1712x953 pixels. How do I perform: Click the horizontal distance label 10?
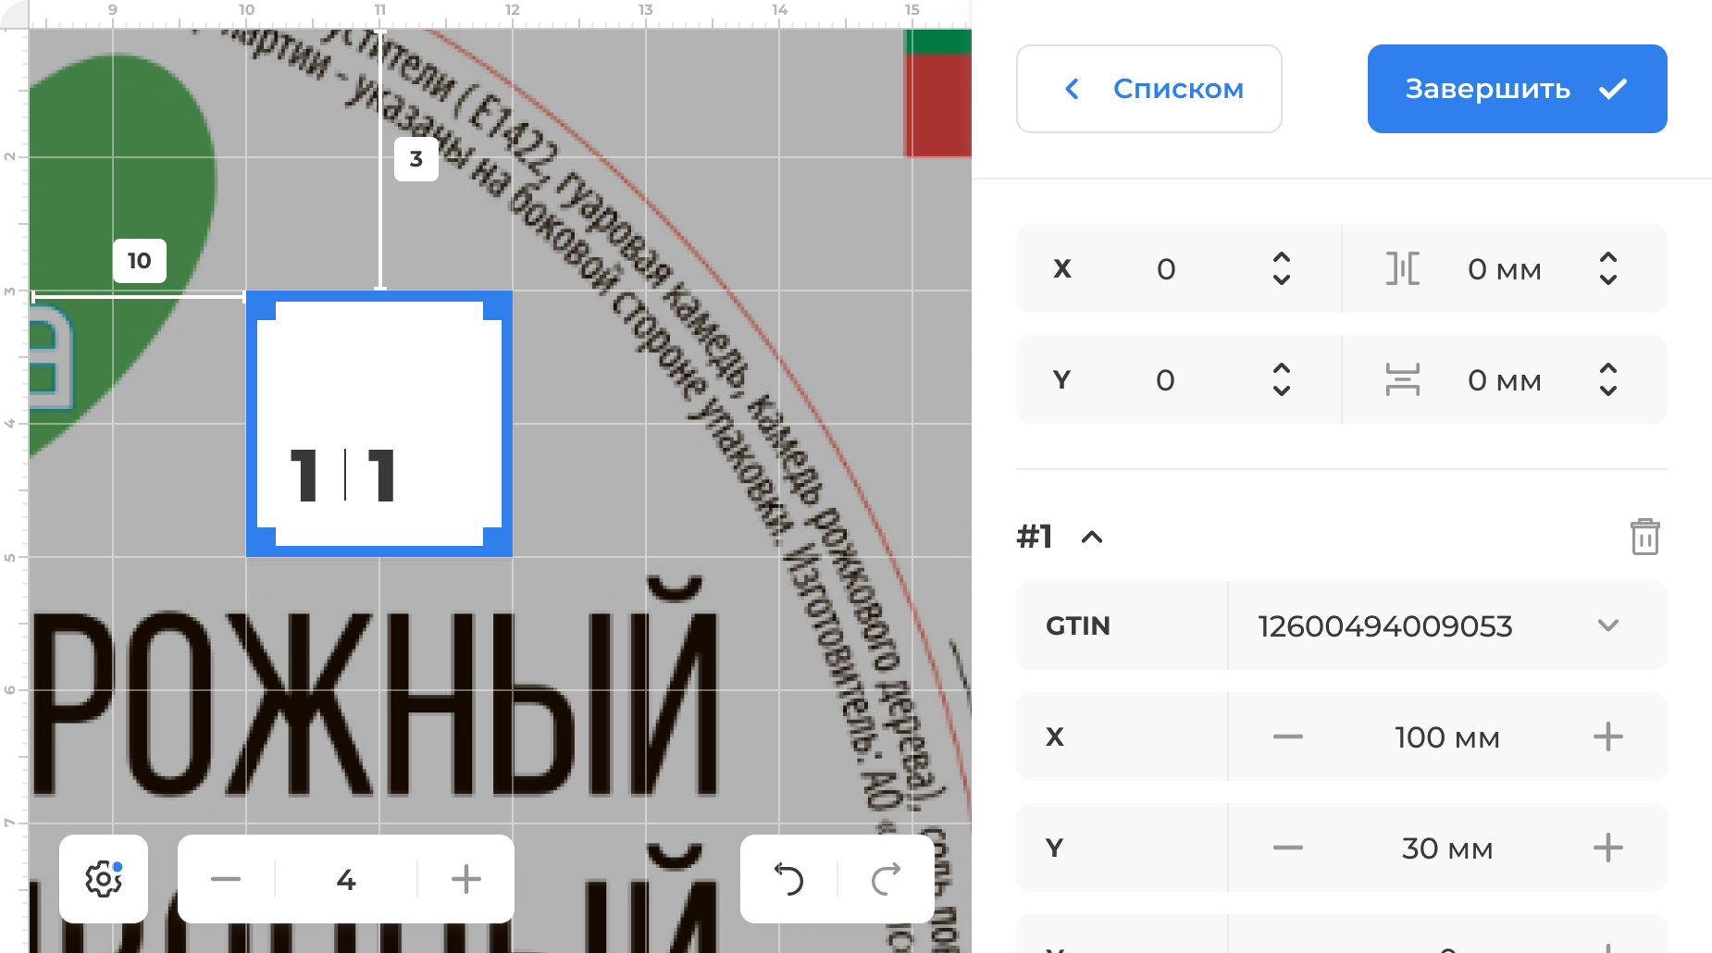(140, 261)
